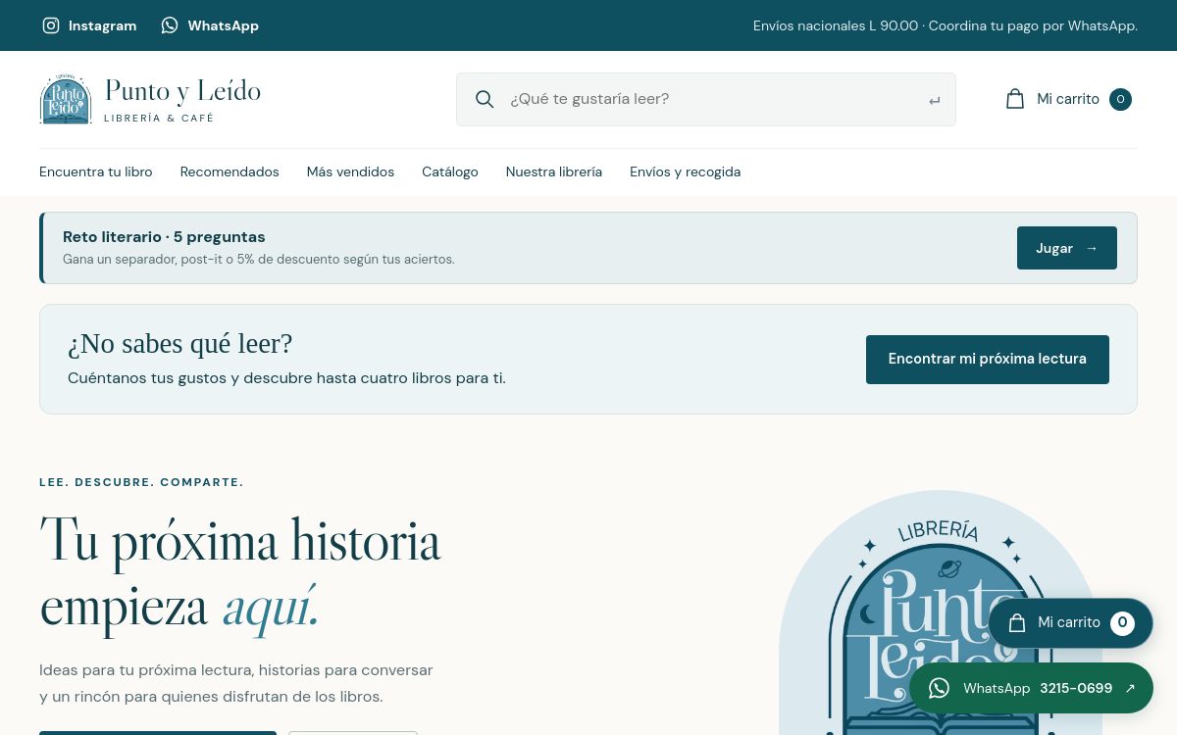Click the enter arrow icon in the search field

coord(934,100)
